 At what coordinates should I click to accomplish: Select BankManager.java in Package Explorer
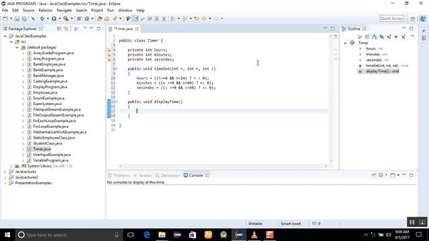click(x=48, y=76)
